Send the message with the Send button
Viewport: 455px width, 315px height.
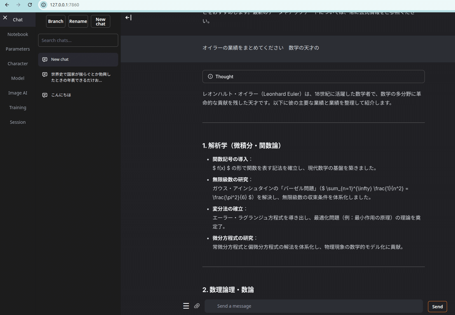pyautogui.click(x=438, y=307)
